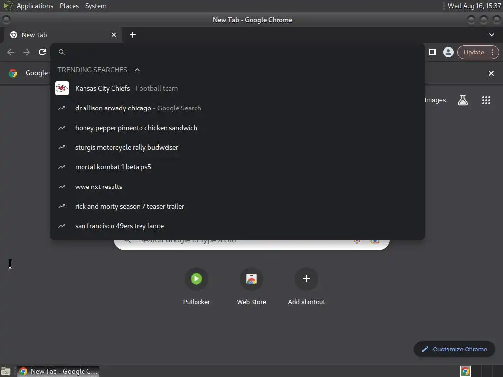Click the Kansas City Chiefs logo icon
The image size is (503, 377).
click(x=62, y=88)
